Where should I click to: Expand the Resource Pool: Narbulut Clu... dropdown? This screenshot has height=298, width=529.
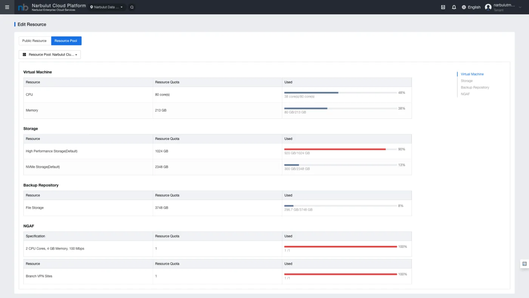pyautogui.click(x=49, y=55)
